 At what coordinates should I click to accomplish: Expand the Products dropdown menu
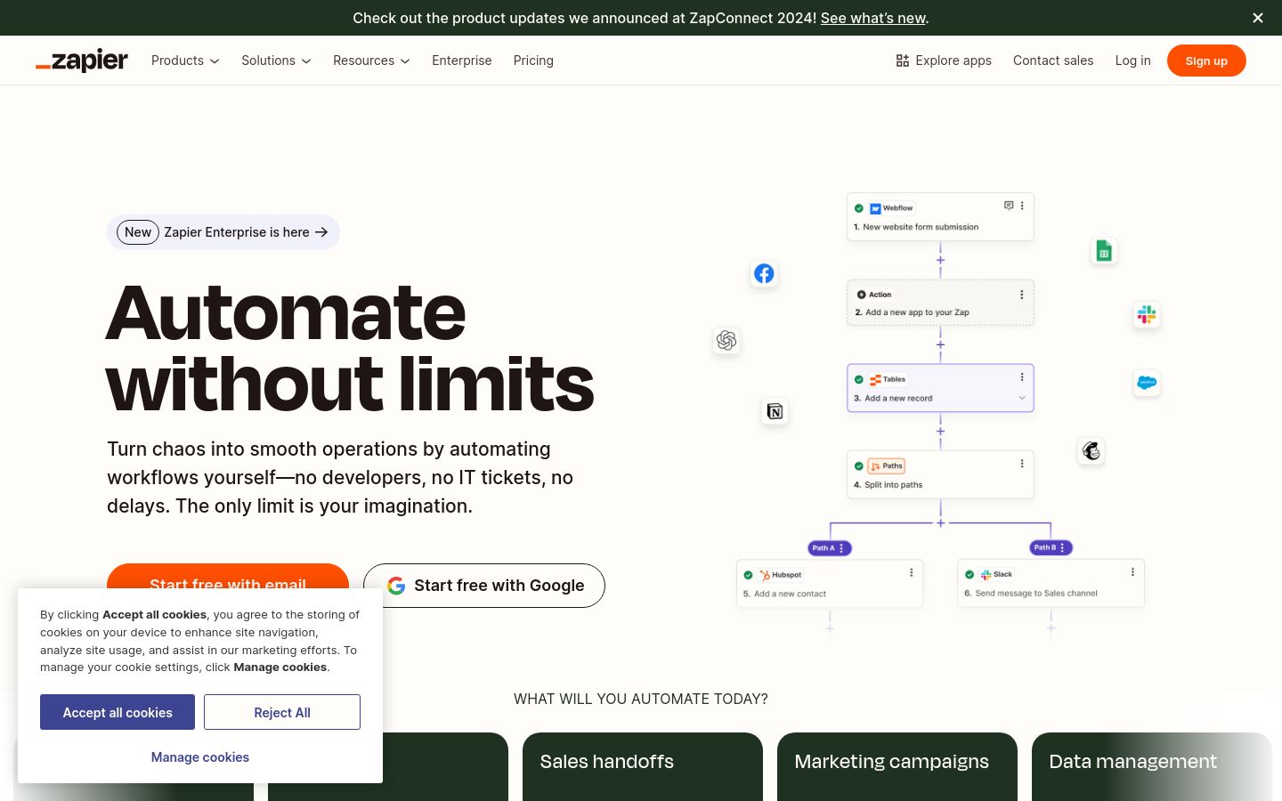click(185, 61)
